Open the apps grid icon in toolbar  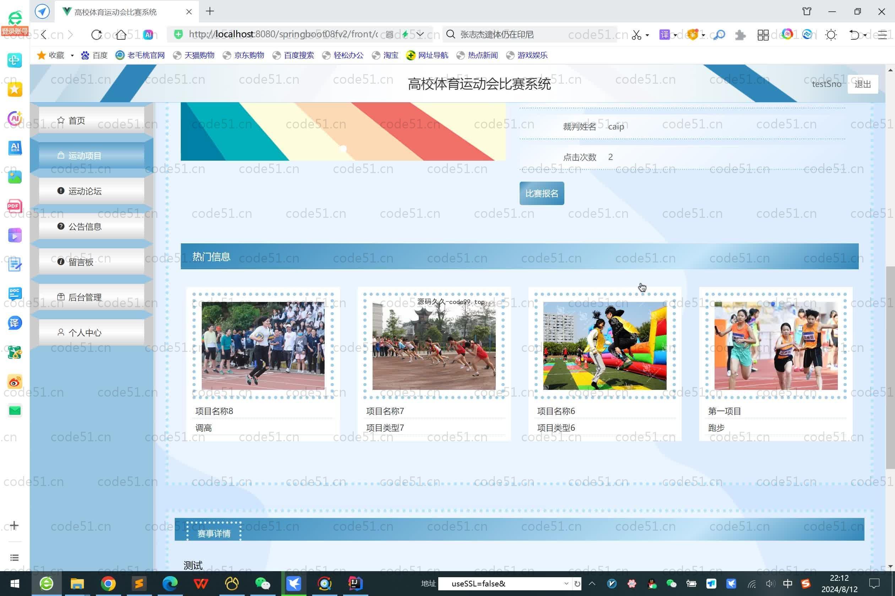[763, 35]
